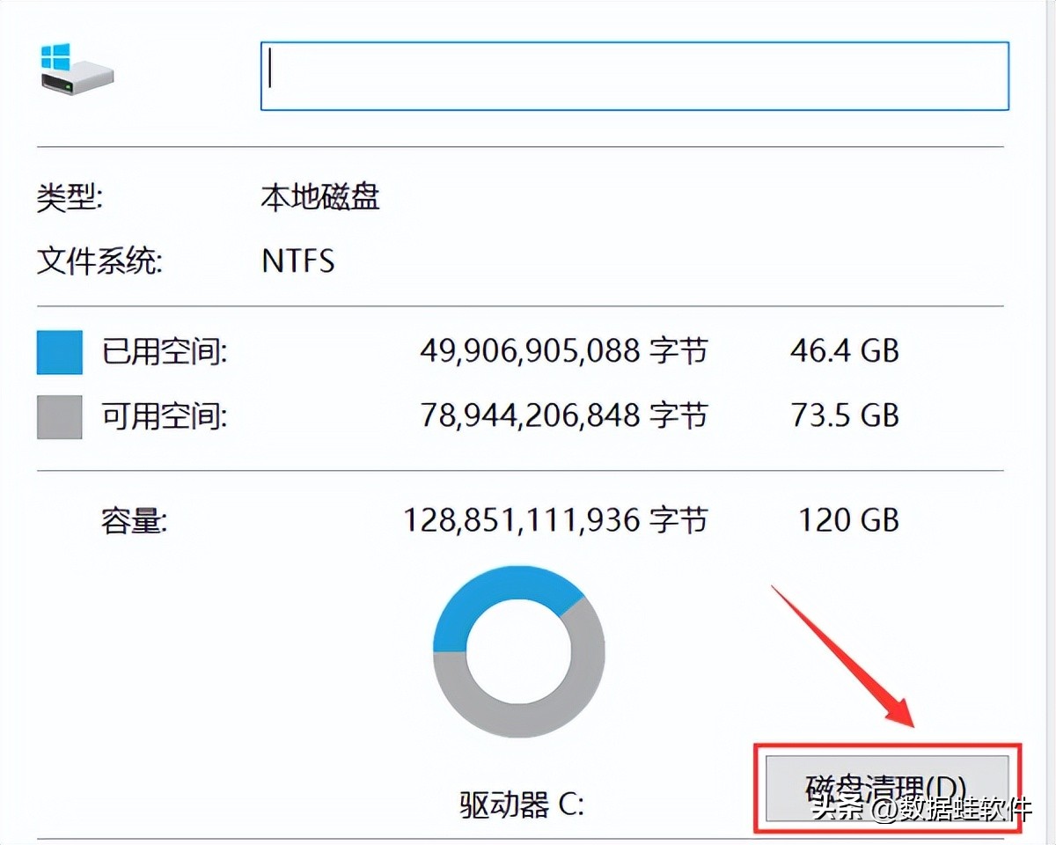
Task: Click the 驱动器 C: label
Action: click(x=523, y=805)
